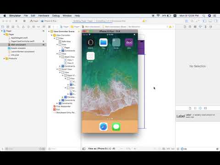
Task: Toggle the navigator panel visibility
Action: 204,21
